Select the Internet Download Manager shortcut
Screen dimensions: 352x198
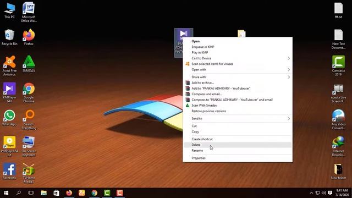tap(339, 146)
